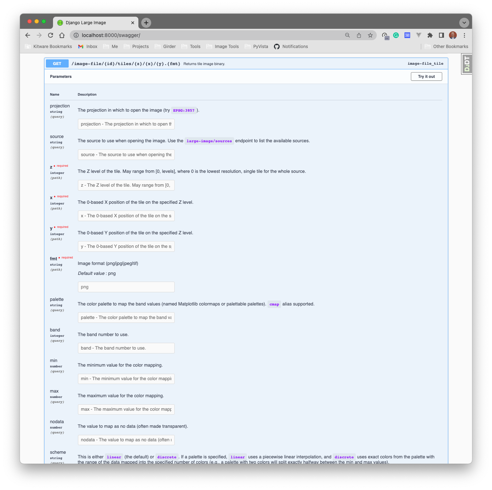Screen dimensions: 492x490
Task: Open the Chrome three-dot menu
Action: tap(464, 35)
